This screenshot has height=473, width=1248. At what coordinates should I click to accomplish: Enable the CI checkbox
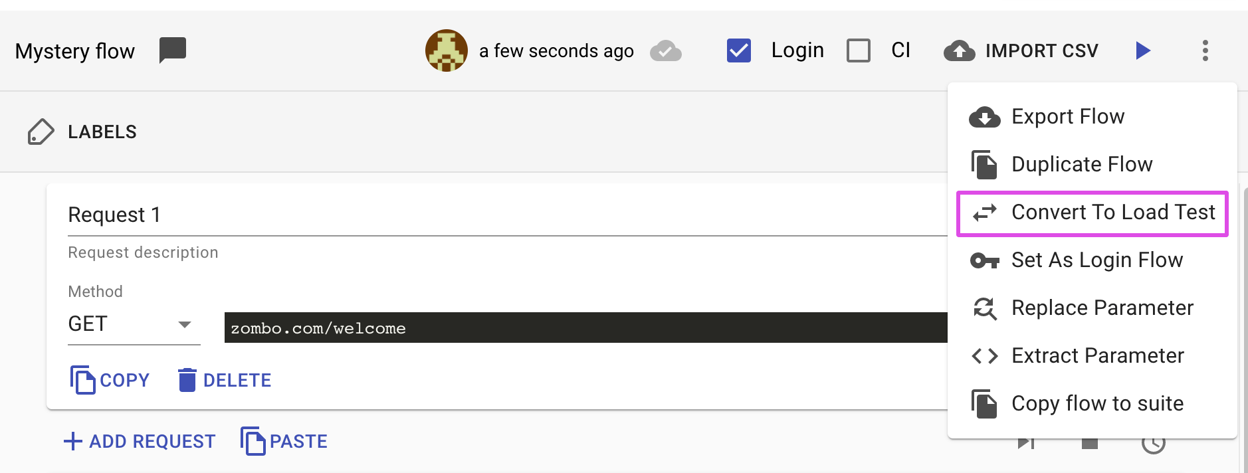(x=858, y=50)
